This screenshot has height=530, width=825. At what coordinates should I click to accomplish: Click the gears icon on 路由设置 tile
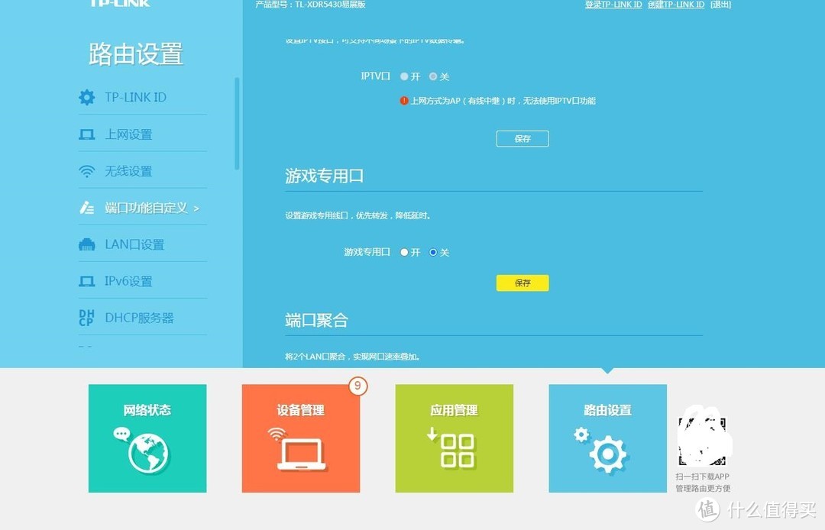607,452
